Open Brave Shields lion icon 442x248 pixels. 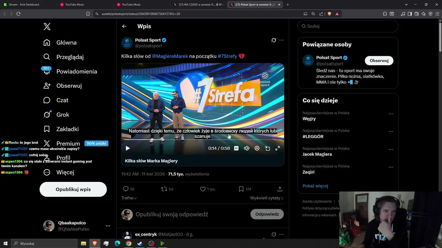point(329,14)
